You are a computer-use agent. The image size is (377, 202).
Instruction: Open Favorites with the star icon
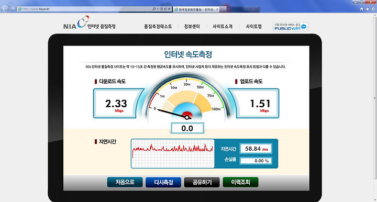click(x=368, y=9)
